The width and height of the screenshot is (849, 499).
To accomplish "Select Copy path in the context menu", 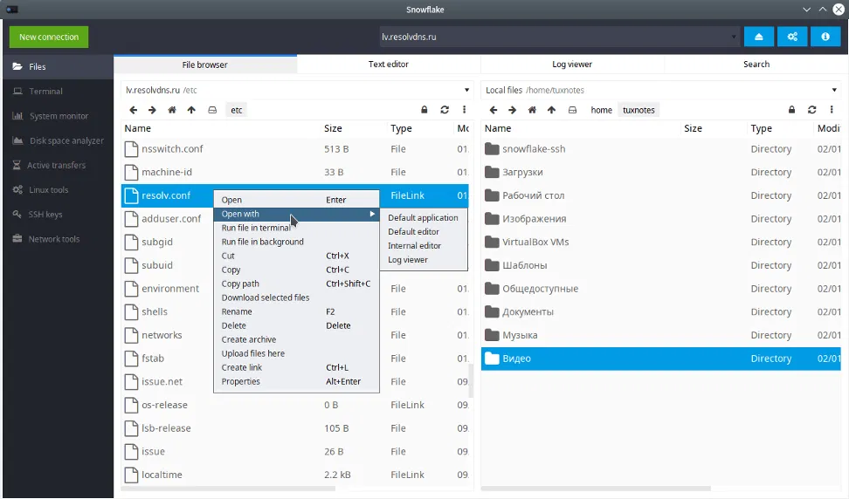I will pos(297,284).
